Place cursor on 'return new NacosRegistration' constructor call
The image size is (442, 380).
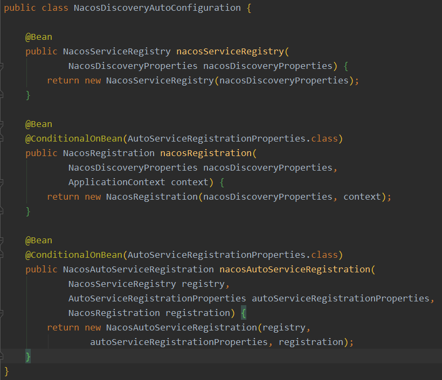pos(219,197)
